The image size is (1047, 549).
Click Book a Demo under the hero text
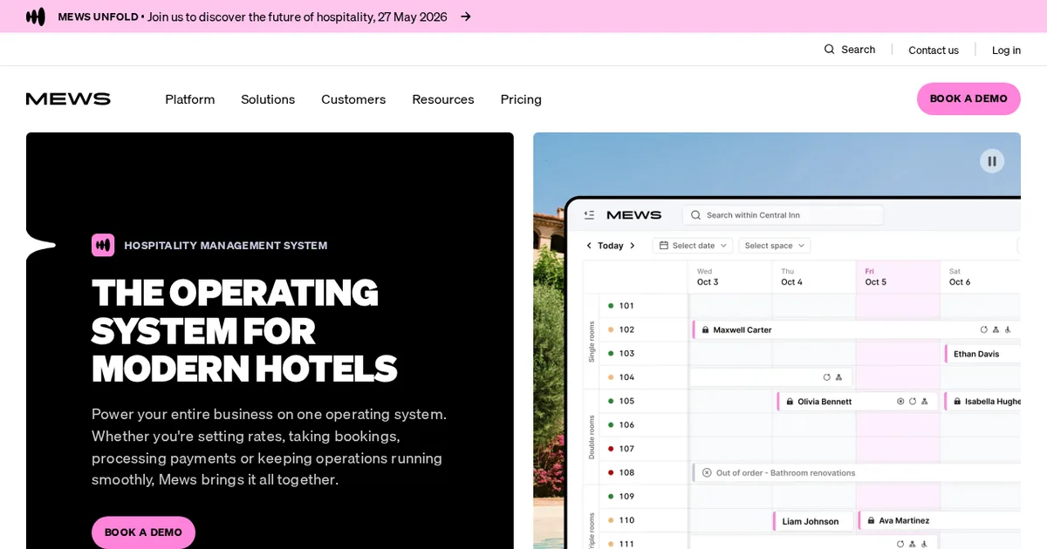point(143,532)
